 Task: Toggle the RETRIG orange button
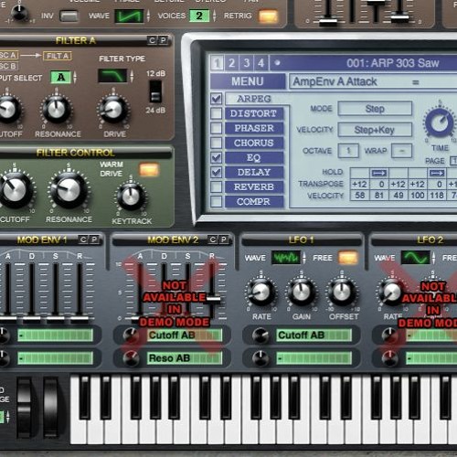click(x=268, y=16)
